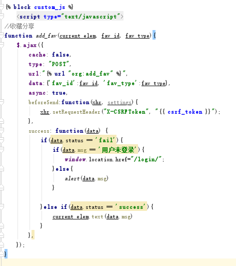This screenshot has height=266, width=236.
Task: Click the 'beforeSend' property key
Action: click(x=43, y=102)
